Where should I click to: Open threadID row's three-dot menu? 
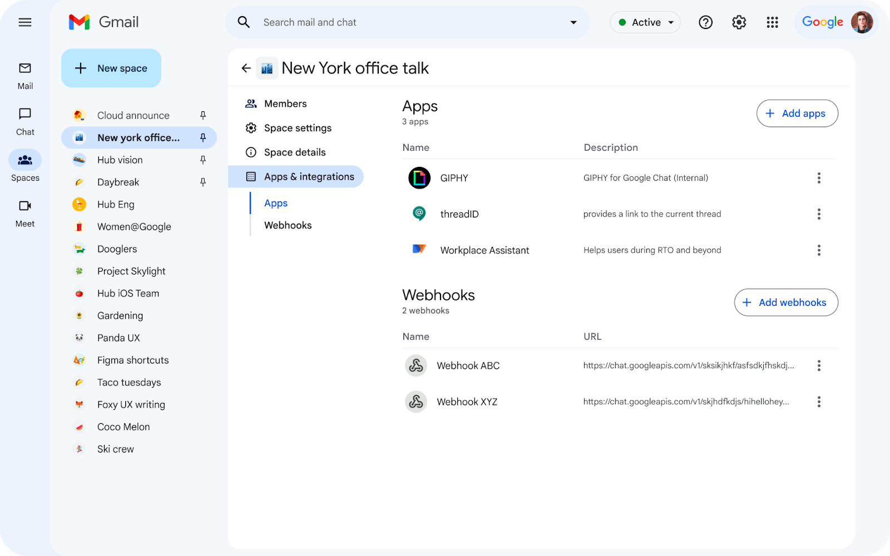point(819,214)
